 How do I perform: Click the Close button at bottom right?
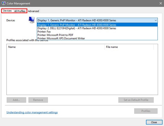tap(154, 122)
